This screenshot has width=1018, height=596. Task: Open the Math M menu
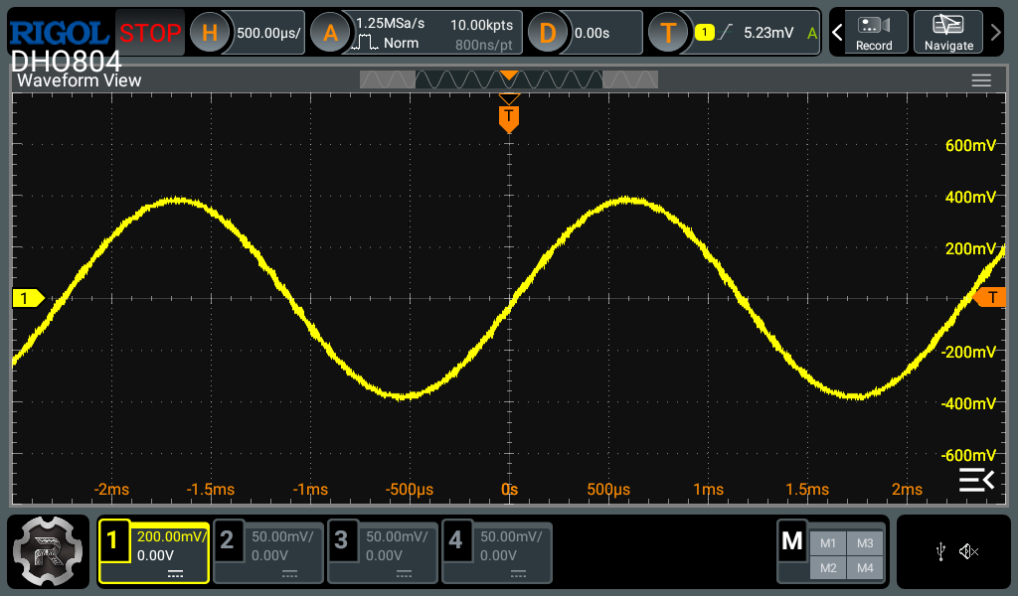click(792, 541)
